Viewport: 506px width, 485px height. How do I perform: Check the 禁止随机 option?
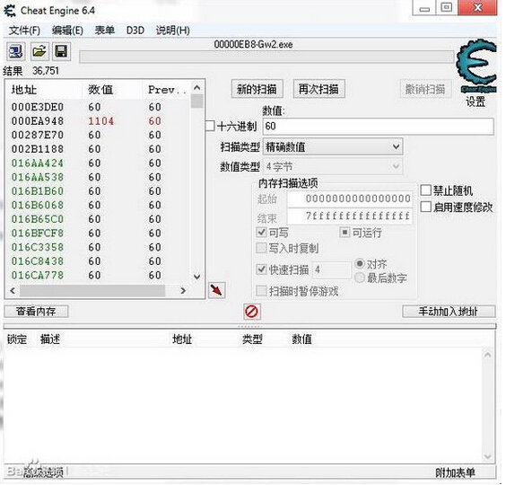click(x=425, y=190)
